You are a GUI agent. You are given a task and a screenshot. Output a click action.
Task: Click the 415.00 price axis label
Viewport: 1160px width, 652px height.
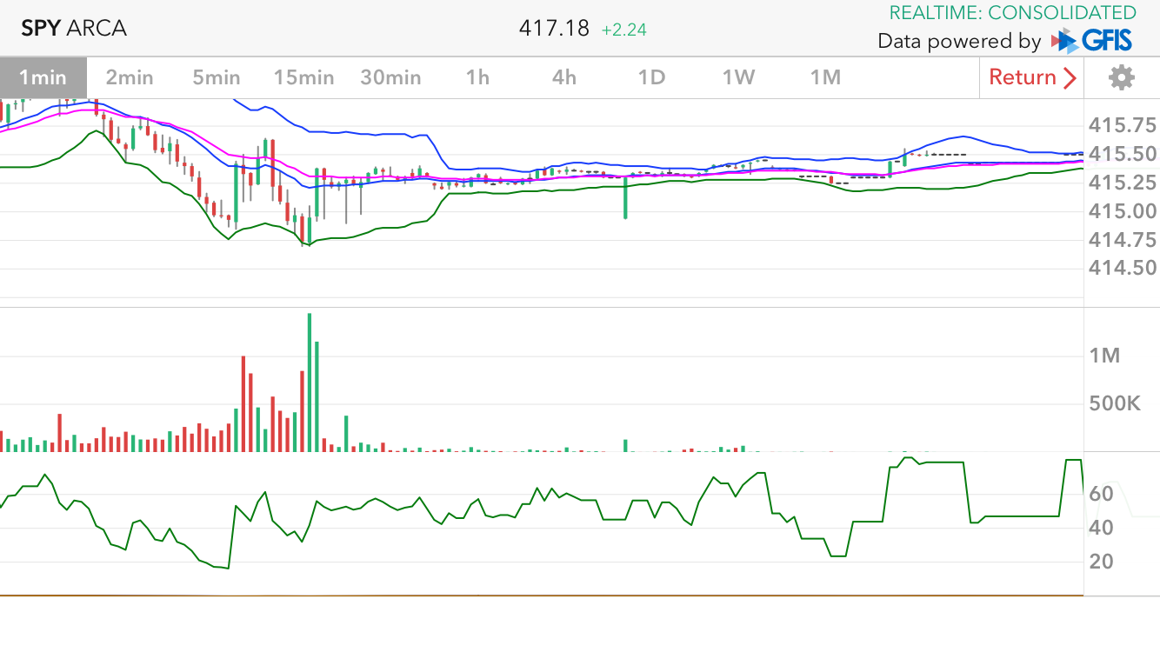pyautogui.click(x=1123, y=211)
